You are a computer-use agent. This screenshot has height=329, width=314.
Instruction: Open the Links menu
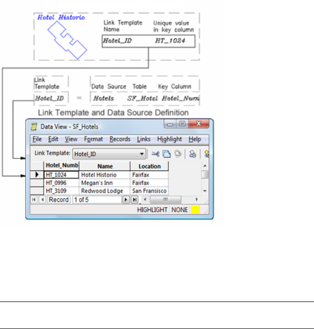[144, 139]
